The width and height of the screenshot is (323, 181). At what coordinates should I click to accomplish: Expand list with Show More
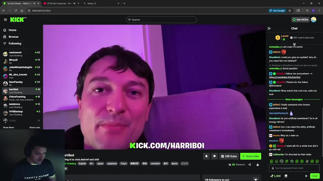8,127
